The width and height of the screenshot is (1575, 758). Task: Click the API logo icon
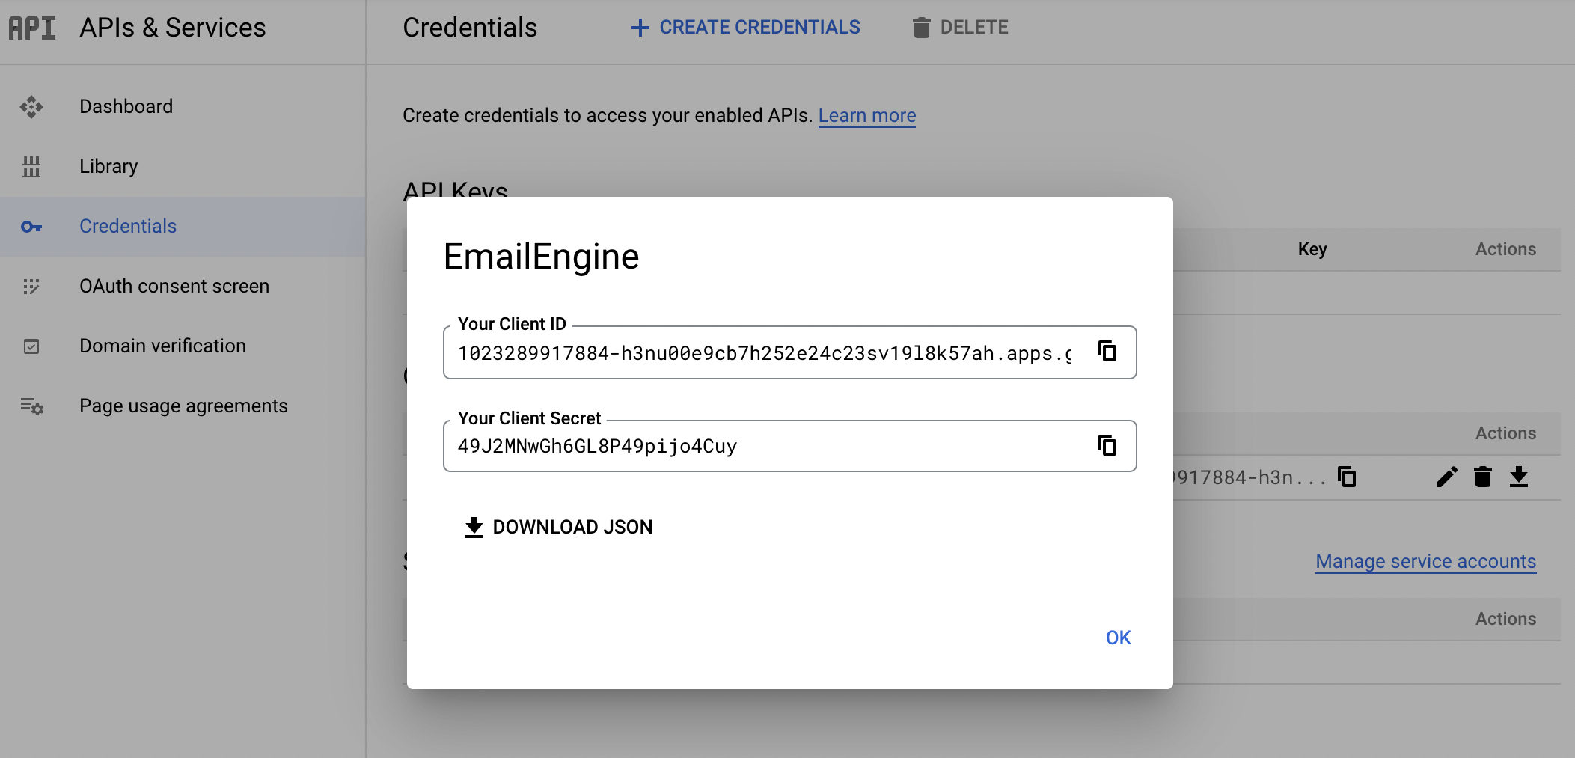pos(32,28)
